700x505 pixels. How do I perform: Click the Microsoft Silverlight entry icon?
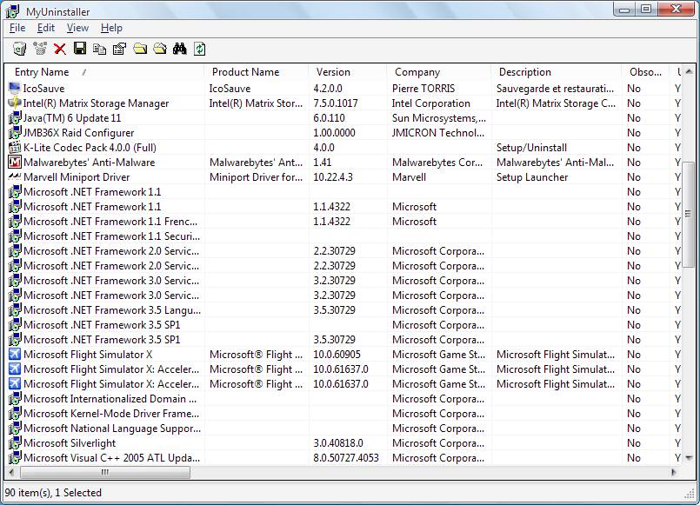click(x=15, y=442)
